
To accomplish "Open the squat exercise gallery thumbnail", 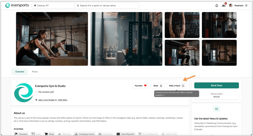I will (x=182, y=53).
